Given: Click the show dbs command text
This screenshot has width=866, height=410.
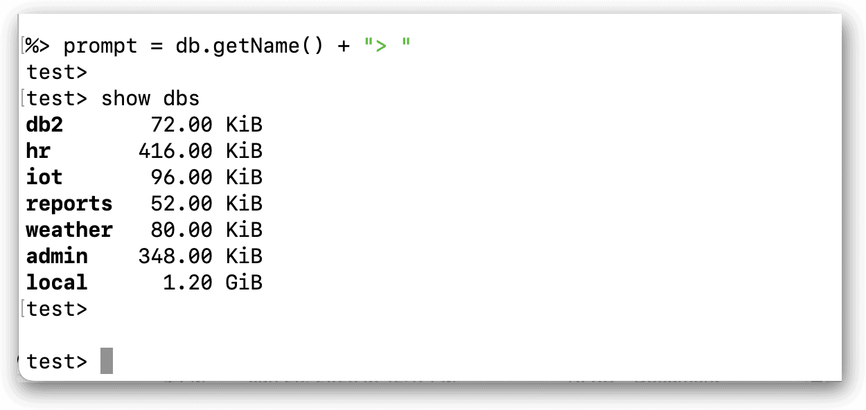Looking at the screenshot, I should click(150, 98).
